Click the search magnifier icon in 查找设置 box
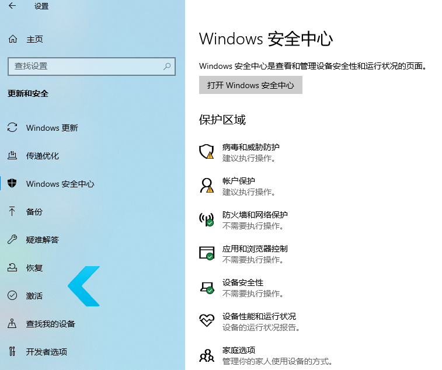The image size is (442, 370). [167, 67]
